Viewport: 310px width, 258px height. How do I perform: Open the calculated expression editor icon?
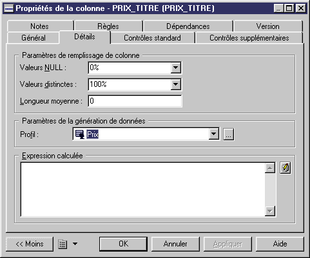286,167
